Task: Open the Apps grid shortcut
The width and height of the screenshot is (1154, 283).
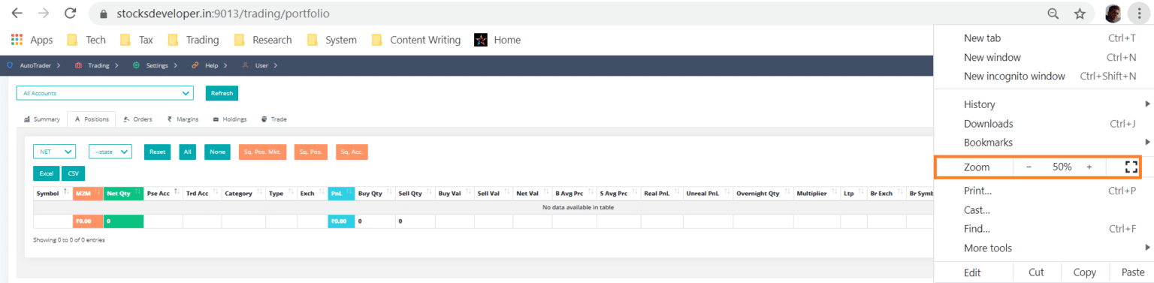Action: (32, 40)
